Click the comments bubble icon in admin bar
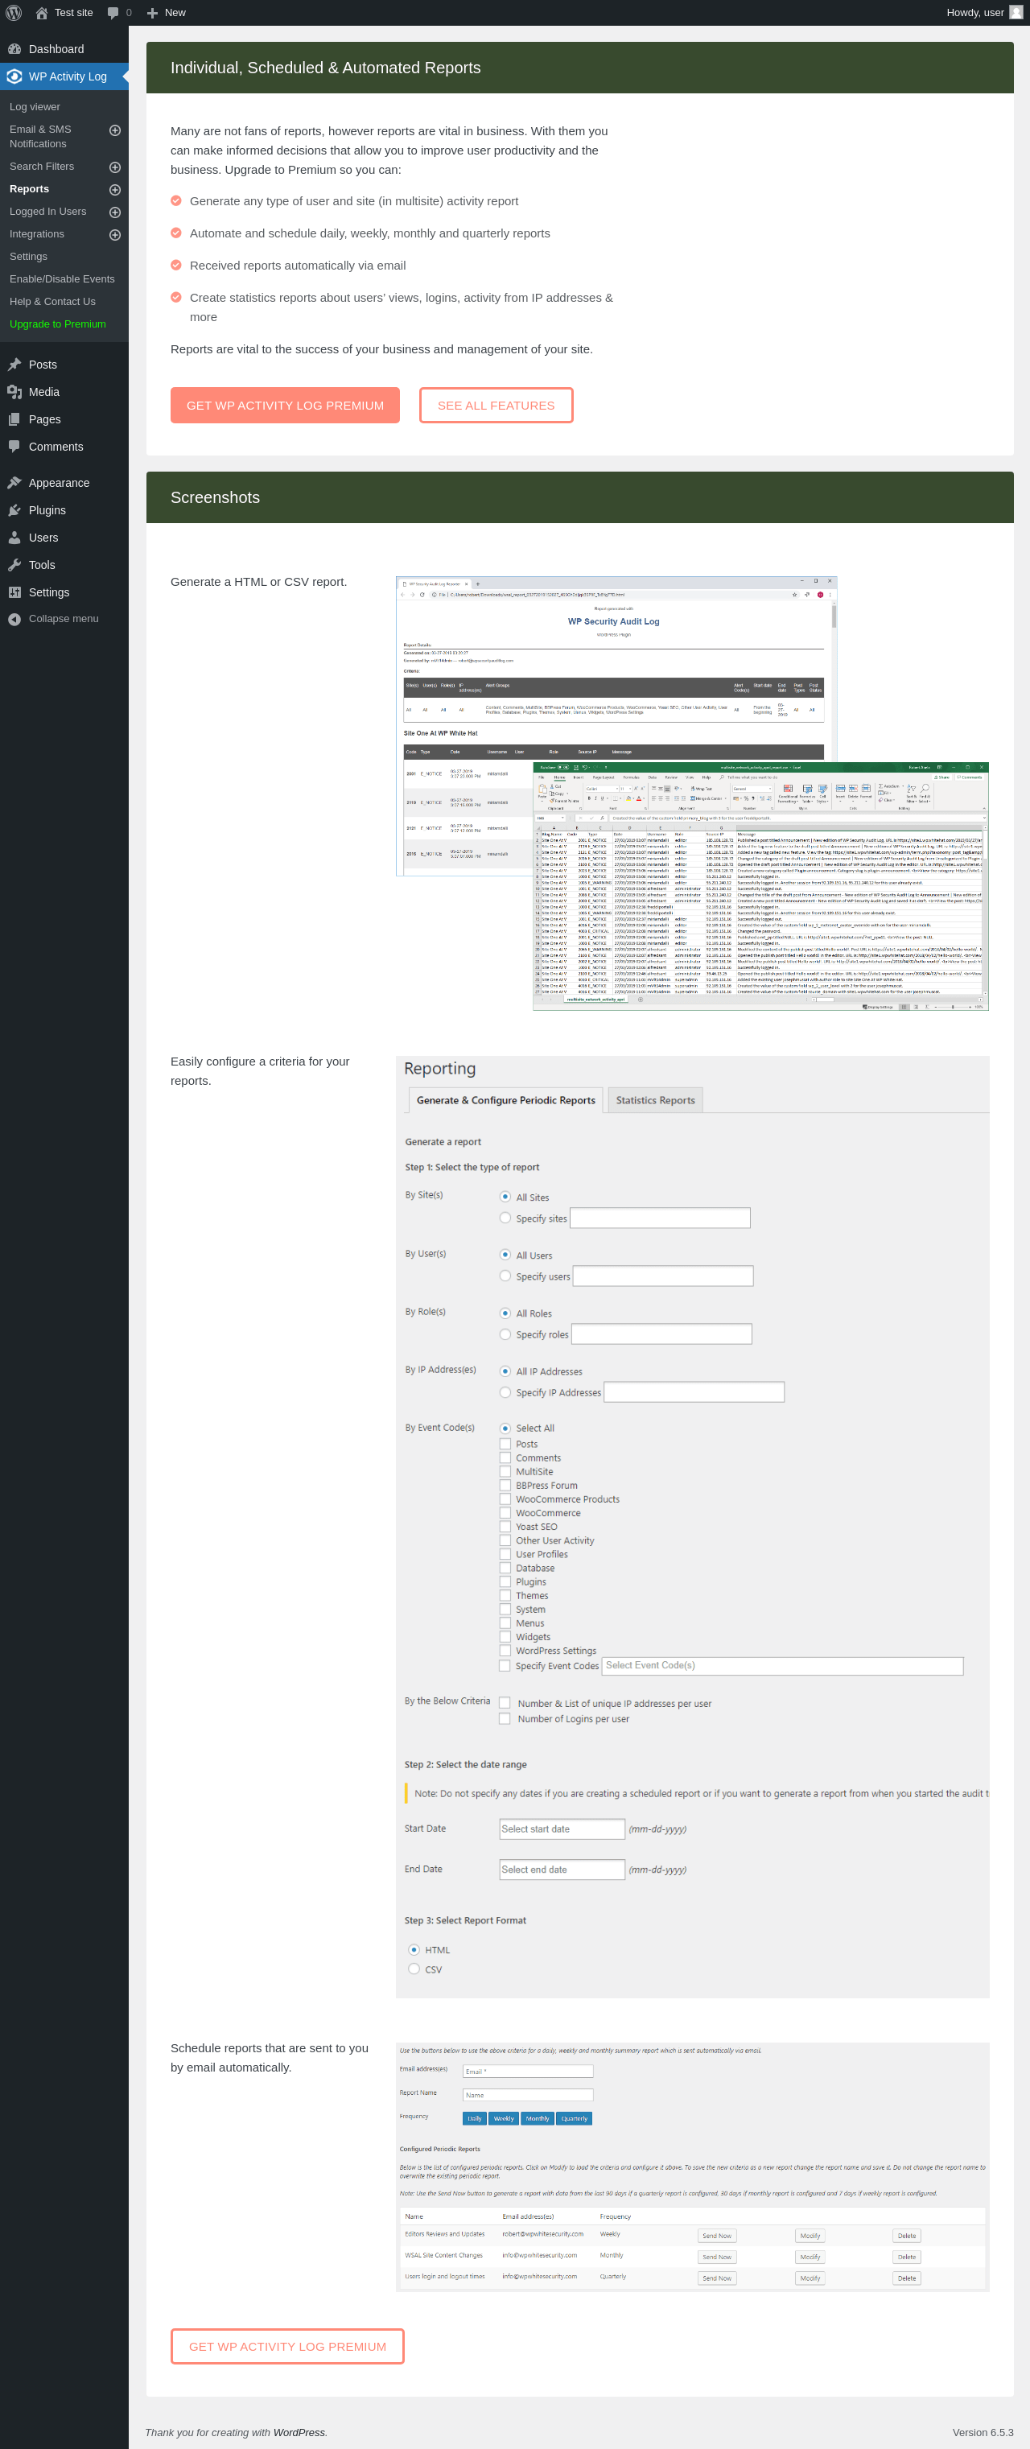Viewport: 1030px width, 2449px height. click(113, 12)
